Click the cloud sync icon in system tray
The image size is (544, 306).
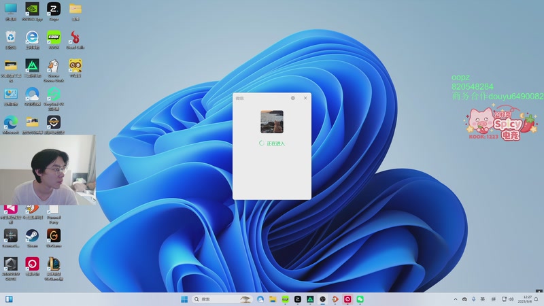pyautogui.click(x=464, y=299)
